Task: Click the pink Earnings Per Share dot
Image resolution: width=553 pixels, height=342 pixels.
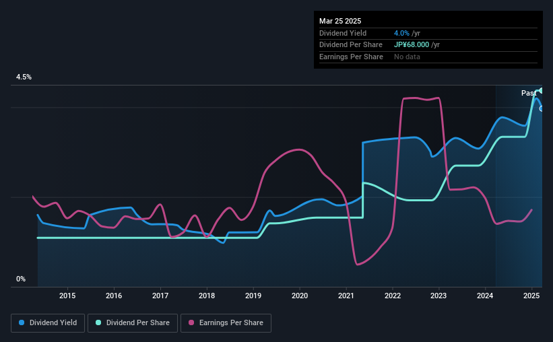Action: pyautogui.click(x=191, y=322)
